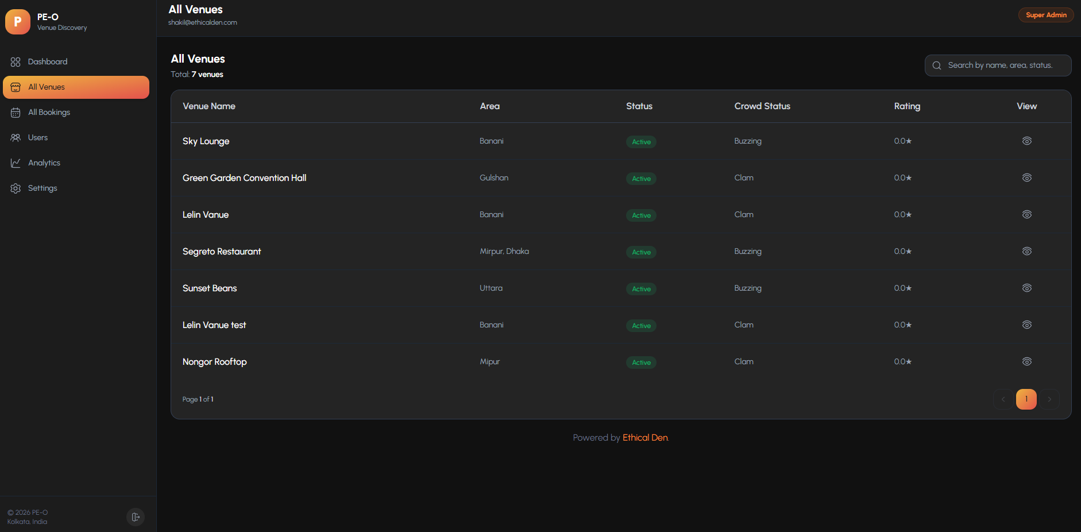The height and width of the screenshot is (532, 1081).
Task: Click the Venue Name column header
Action: click(x=209, y=106)
